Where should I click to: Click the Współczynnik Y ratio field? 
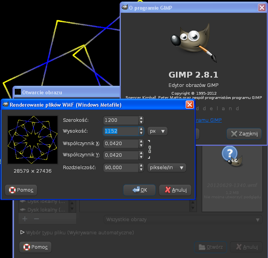pyautogui.click(x=121, y=155)
